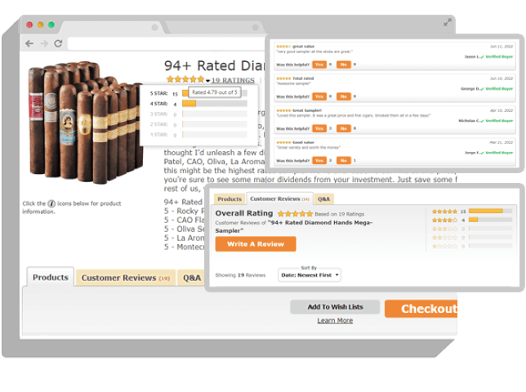Screen dimensions: 526x392
Task: Open Customer Reviews (19) tab on main page
Action: tap(126, 278)
